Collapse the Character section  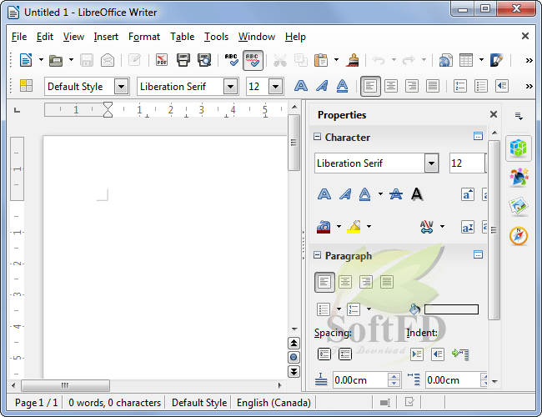(317, 137)
